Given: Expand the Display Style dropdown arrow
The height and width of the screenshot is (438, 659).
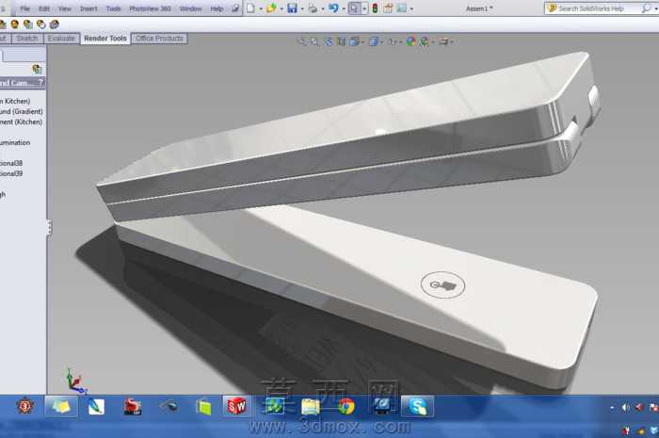Looking at the screenshot, I should pyautogui.click(x=381, y=42).
